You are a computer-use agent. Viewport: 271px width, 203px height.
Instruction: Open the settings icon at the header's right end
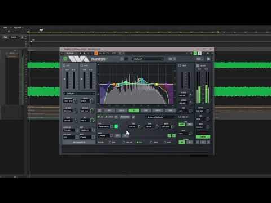(208, 59)
